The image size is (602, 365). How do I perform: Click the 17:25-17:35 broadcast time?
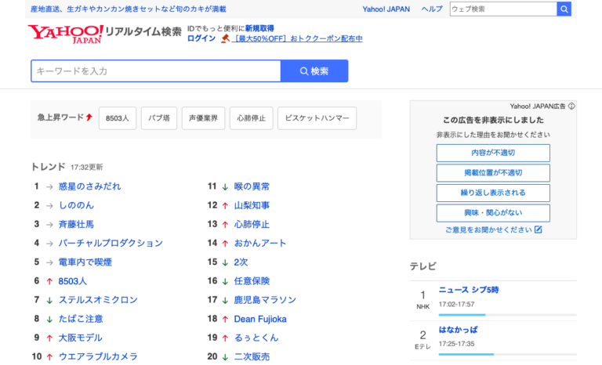(456, 344)
